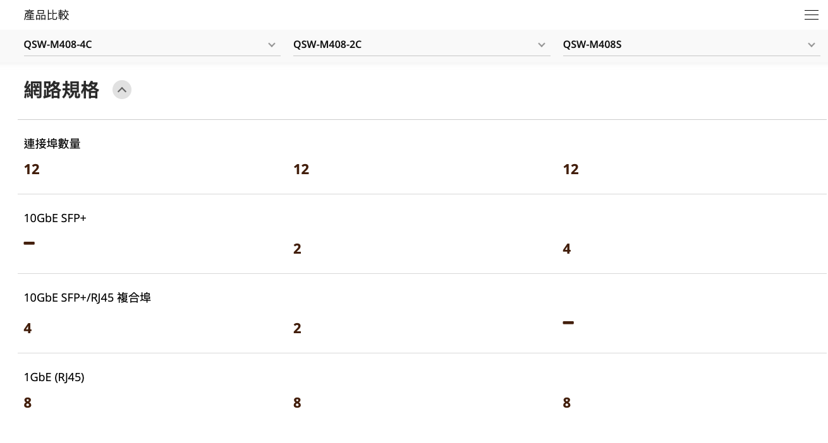The height and width of the screenshot is (443, 828).
Task: Click QSW-M408S's 1GbE (RJ45) value 8
Action: 566,403
